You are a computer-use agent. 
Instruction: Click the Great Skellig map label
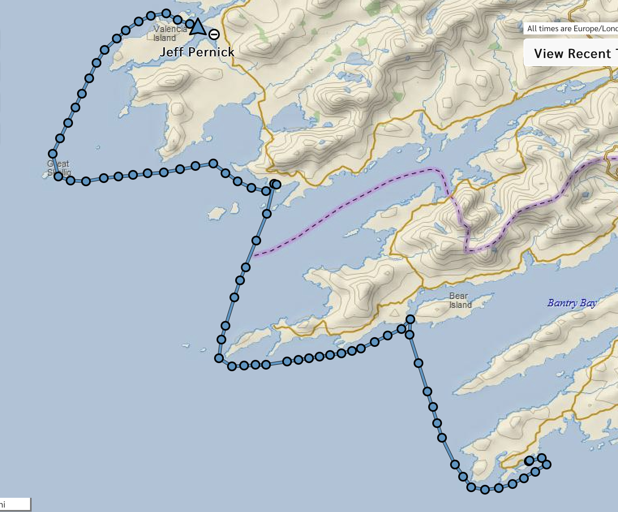click(59, 168)
